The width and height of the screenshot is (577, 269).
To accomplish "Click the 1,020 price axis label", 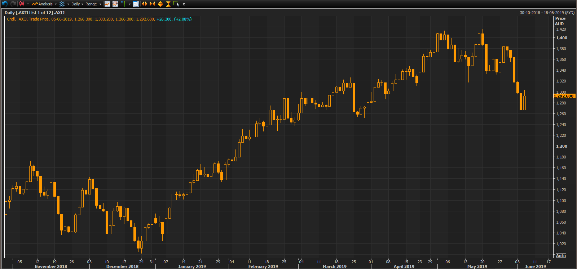I will [x=561, y=244].
